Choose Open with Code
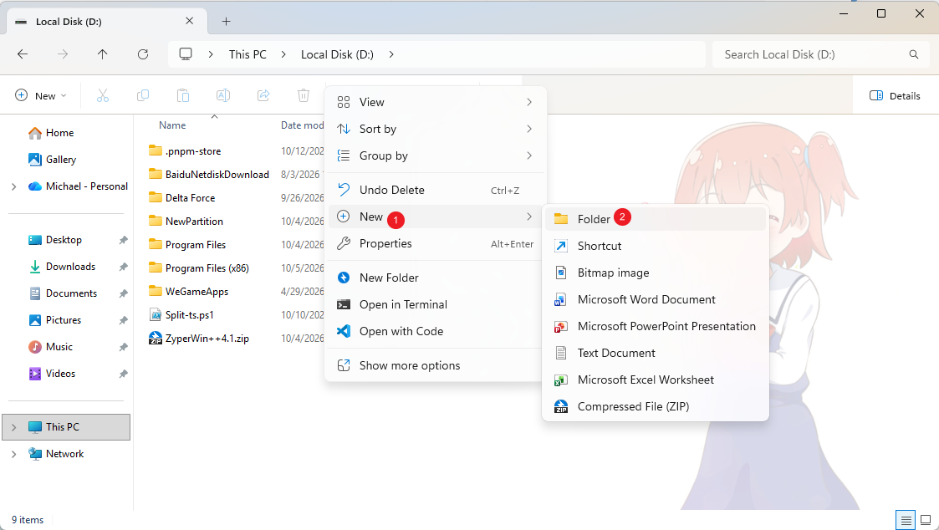Screen dimensions: 939x530 [x=436, y=331]
